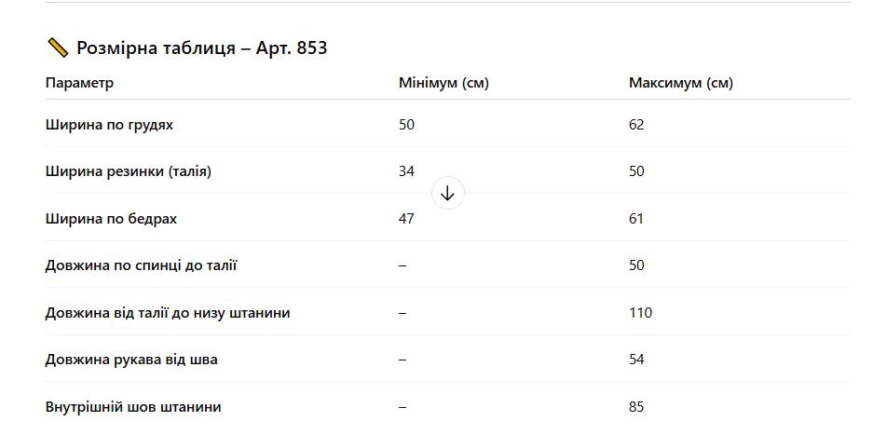This screenshot has height=435, width=873.
Task: Click maximum value 61 for hip width
Action: pyautogui.click(x=636, y=219)
